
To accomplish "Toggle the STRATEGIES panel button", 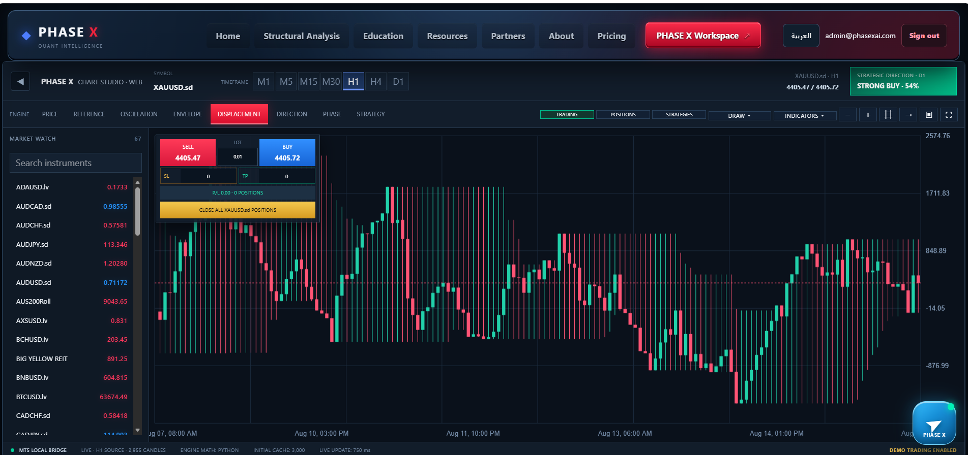I will coord(679,115).
